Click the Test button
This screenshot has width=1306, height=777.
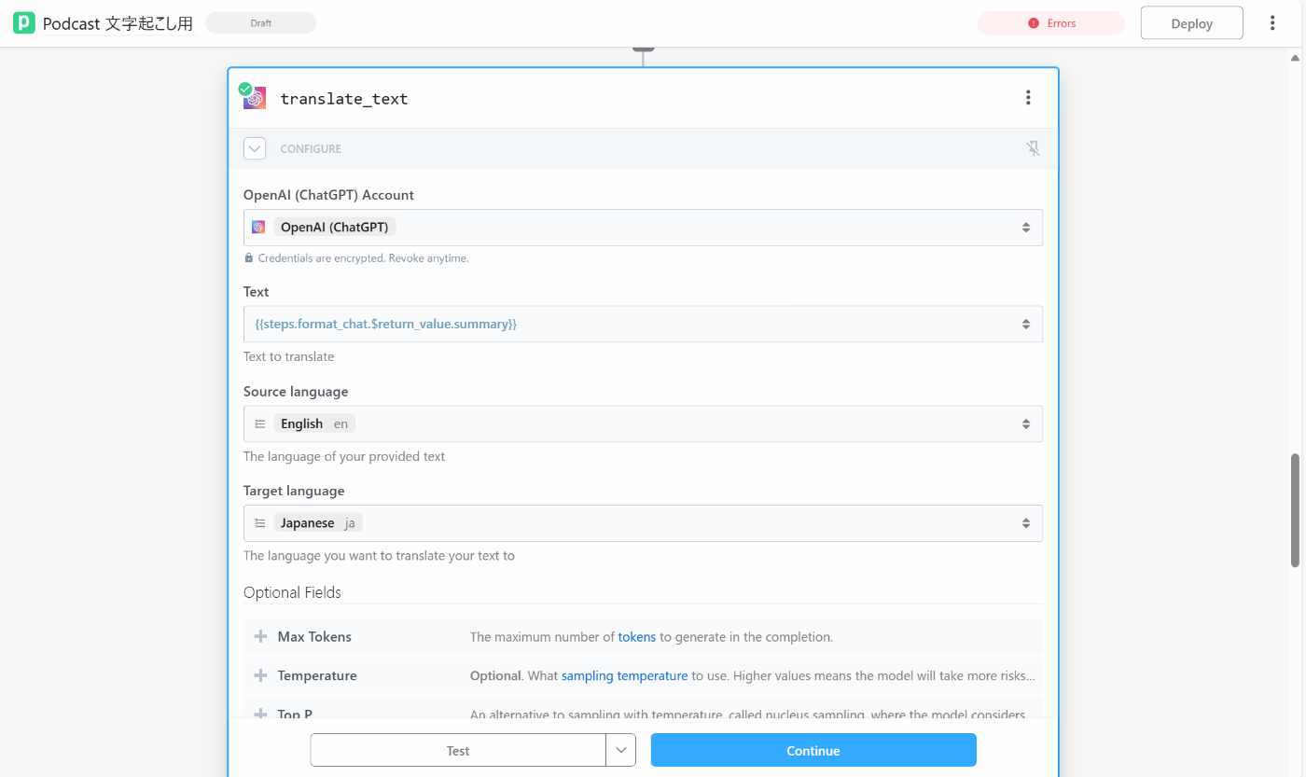pos(458,750)
